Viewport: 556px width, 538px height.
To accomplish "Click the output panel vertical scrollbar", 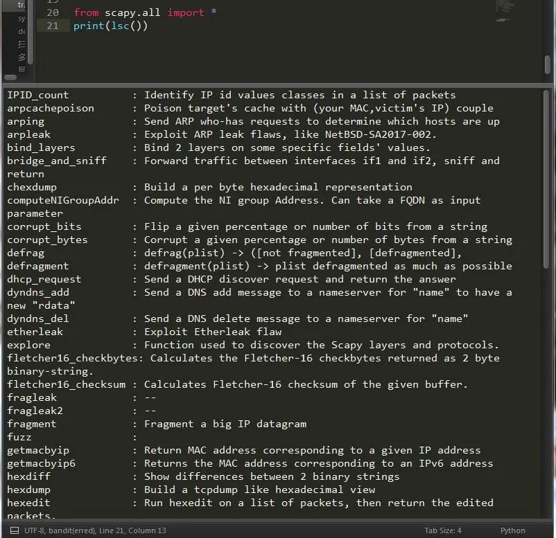I will pos(546,180).
